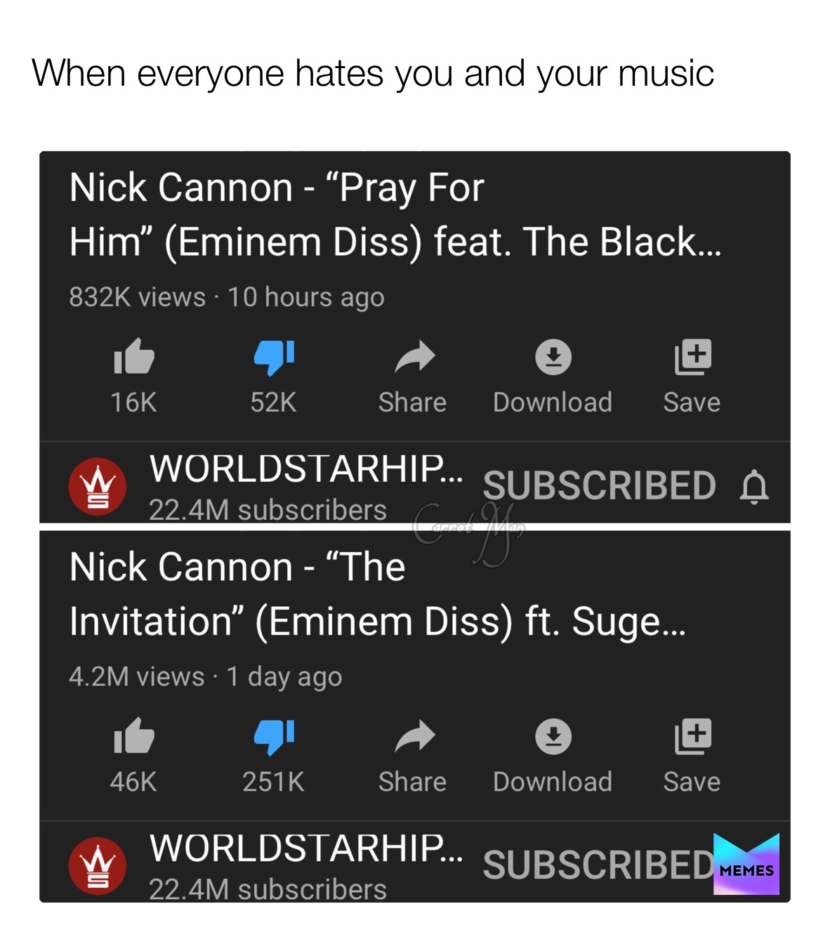Toggle SUBSCRIBED button on second video

click(x=599, y=865)
